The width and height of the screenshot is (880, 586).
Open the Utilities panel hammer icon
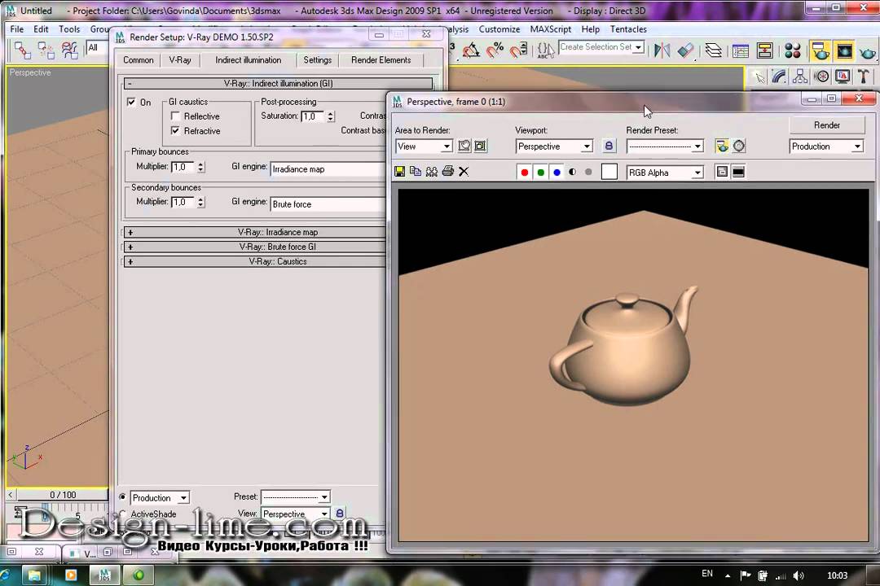click(x=863, y=77)
